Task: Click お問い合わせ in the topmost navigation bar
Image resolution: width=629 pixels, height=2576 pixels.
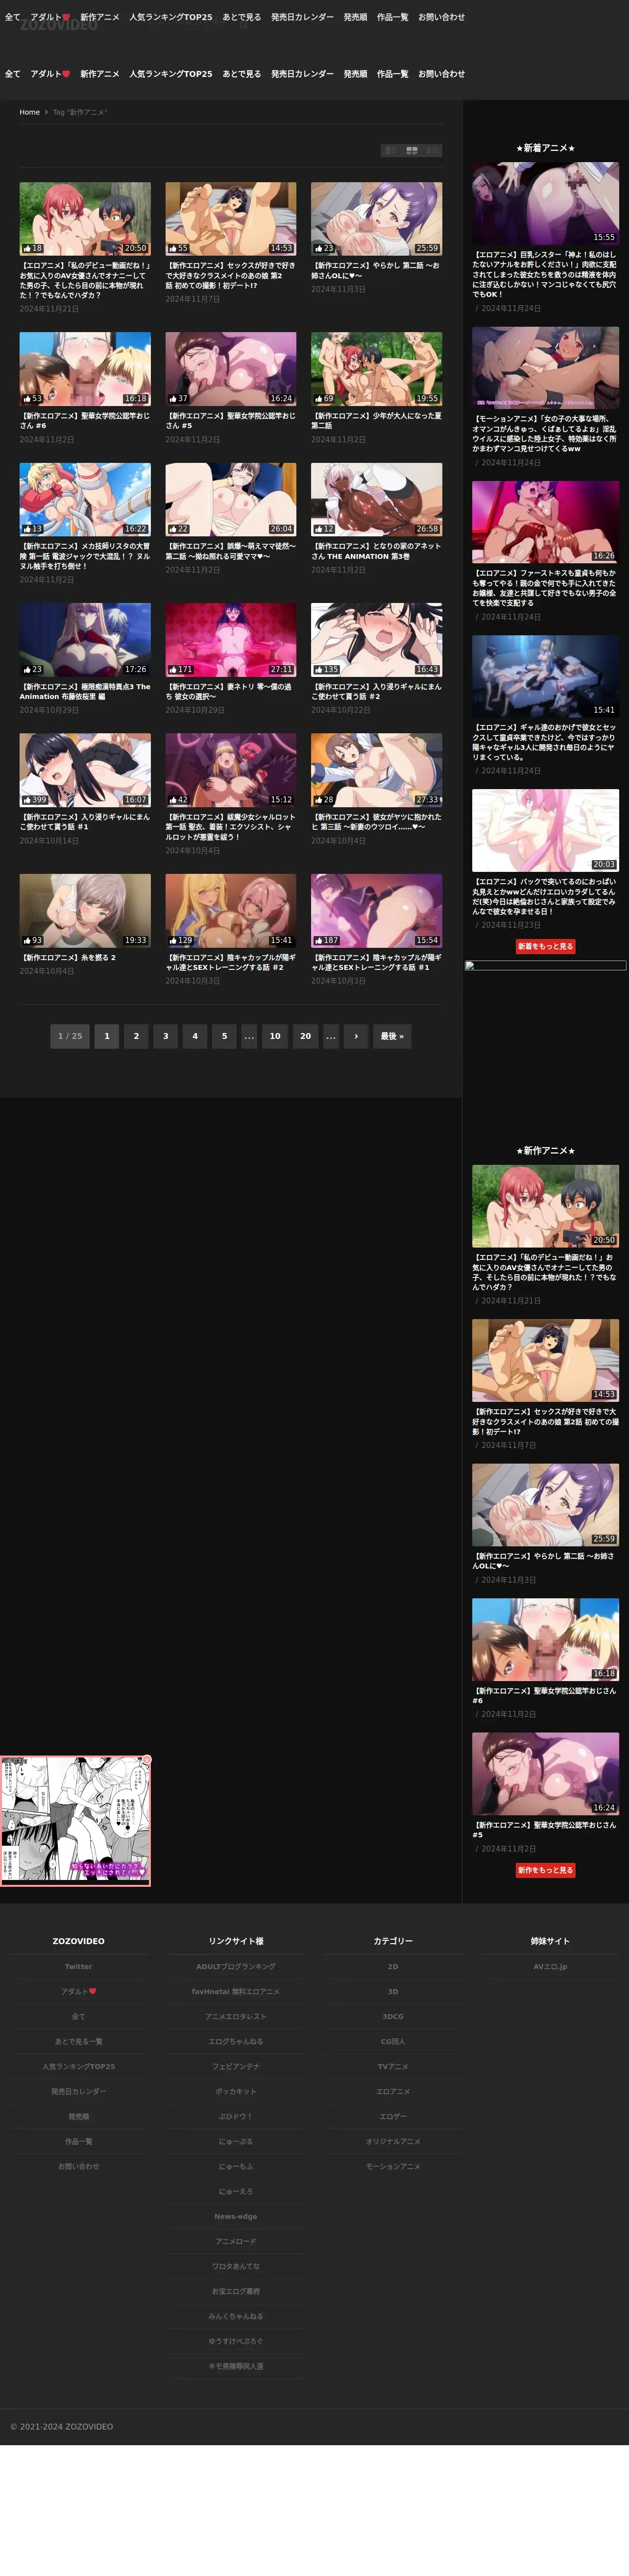Action: 441,17
